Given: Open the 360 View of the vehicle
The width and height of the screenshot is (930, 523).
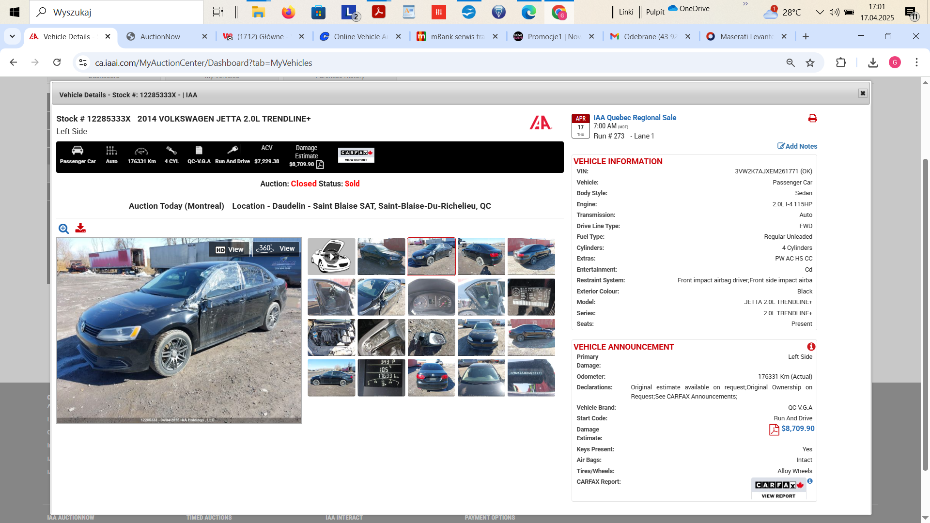Looking at the screenshot, I should pos(276,248).
